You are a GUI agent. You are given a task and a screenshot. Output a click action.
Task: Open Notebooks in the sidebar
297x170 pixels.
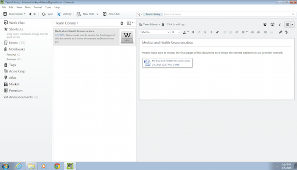point(14,49)
